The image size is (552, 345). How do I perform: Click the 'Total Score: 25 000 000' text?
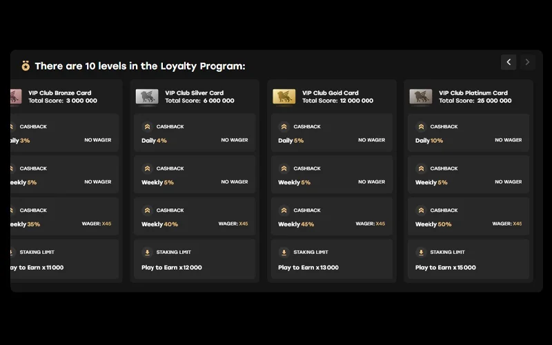pyautogui.click(x=475, y=101)
